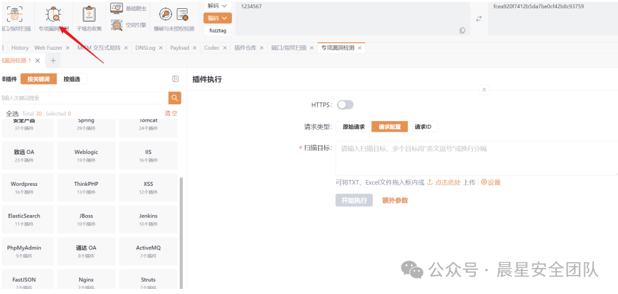
Task: Click the 点击此处 upload link
Action: (x=449, y=182)
